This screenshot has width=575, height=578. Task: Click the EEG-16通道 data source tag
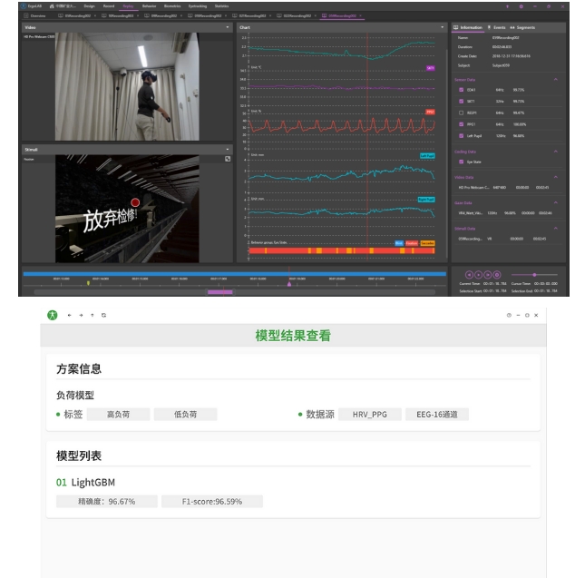point(437,415)
